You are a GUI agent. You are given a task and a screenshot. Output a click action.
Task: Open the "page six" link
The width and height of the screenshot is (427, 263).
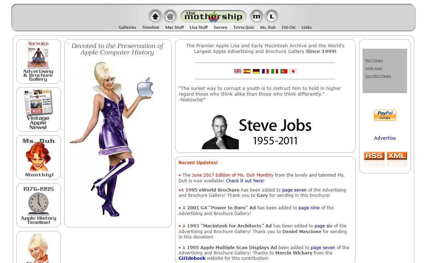(x=323, y=226)
